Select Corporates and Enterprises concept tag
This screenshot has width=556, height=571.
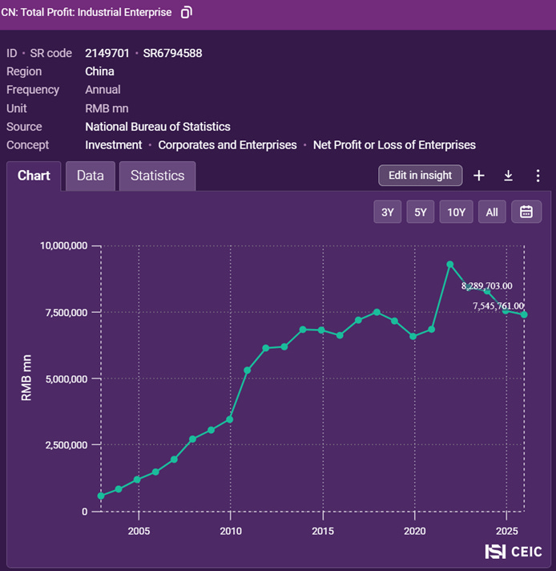[228, 145]
